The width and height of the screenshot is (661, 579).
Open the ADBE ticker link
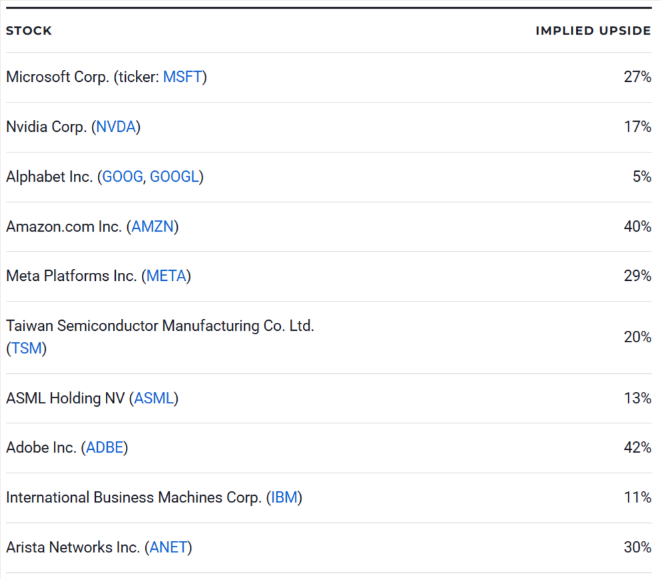pyautogui.click(x=105, y=447)
